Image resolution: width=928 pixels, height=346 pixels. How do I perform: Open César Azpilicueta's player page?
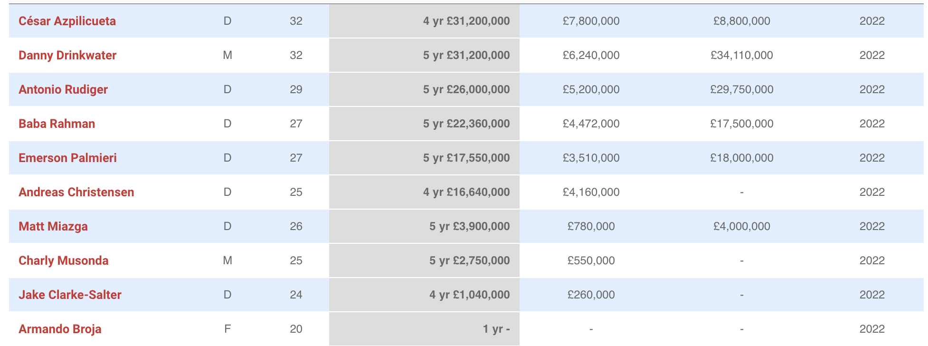[67, 21]
